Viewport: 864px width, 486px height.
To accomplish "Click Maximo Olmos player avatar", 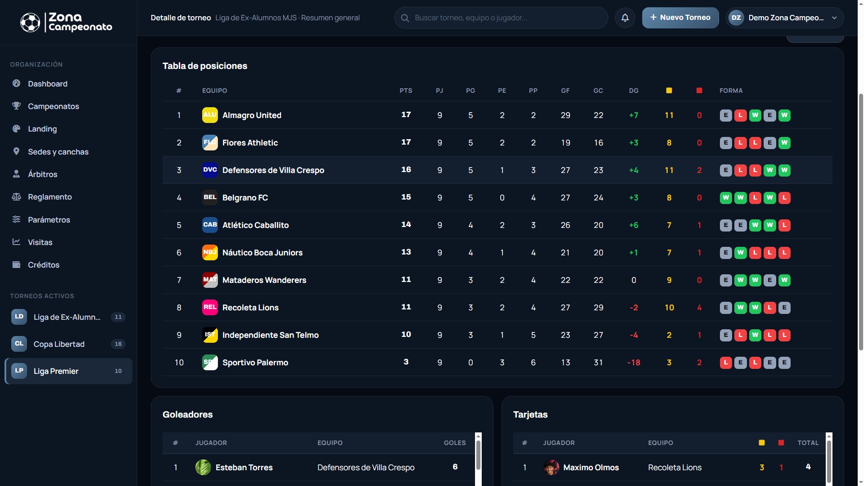I will 551,467.
